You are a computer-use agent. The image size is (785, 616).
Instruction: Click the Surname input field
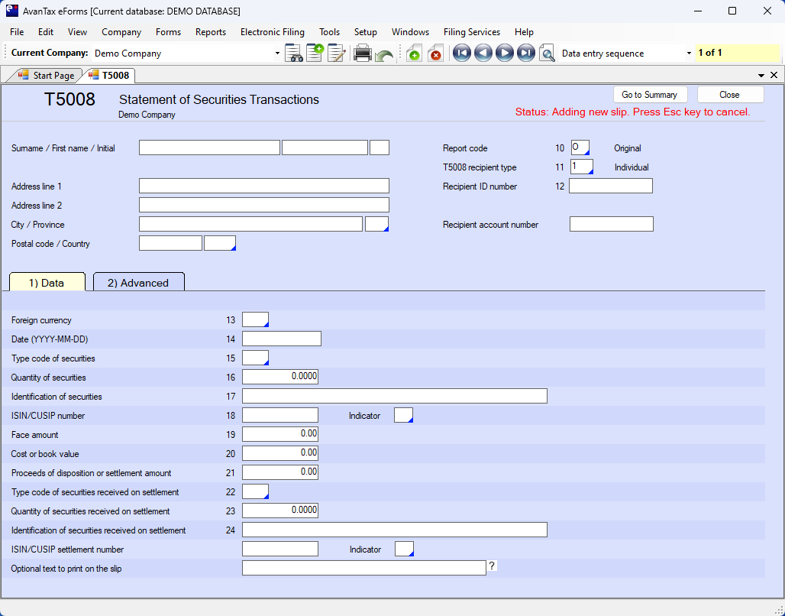coord(209,148)
